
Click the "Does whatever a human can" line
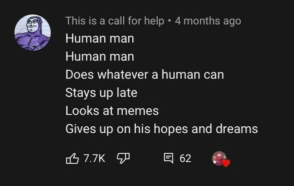pos(144,75)
